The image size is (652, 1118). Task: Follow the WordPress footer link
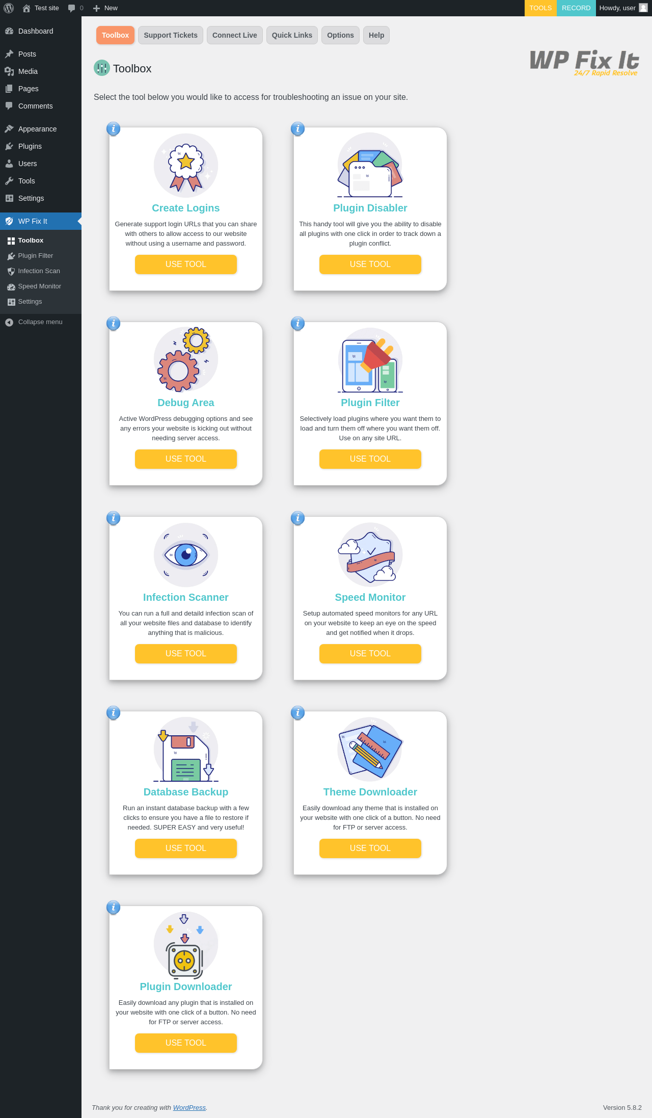pyautogui.click(x=189, y=1108)
